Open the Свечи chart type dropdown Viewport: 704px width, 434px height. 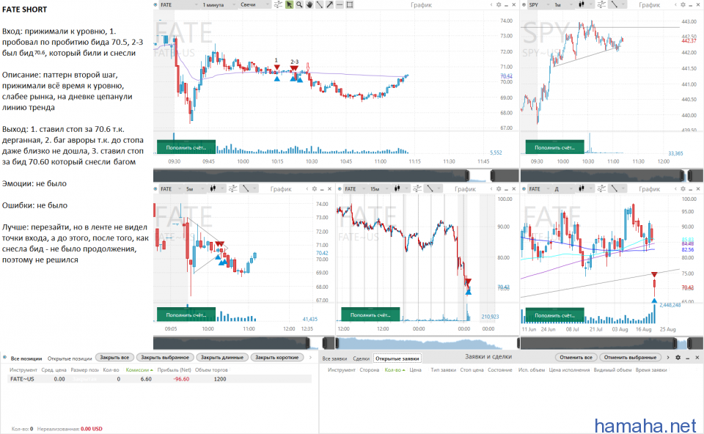pyautogui.click(x=254, y=4)
